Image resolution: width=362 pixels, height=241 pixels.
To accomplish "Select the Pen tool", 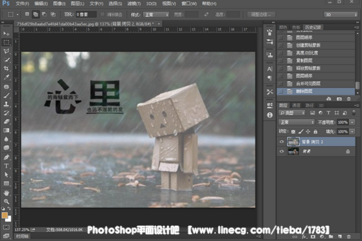I will click(x=6, y=157).
